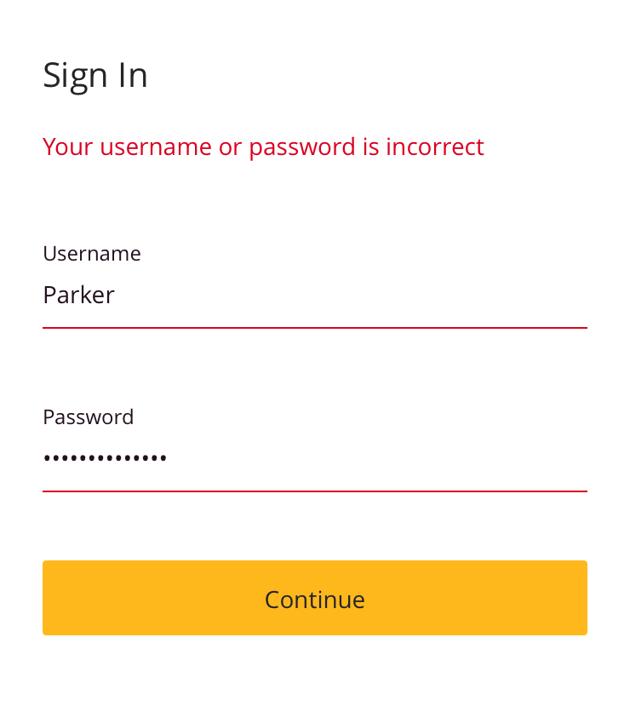Click the red incorrect-credentials error message

pyautogui.click(x=263, y=147)
